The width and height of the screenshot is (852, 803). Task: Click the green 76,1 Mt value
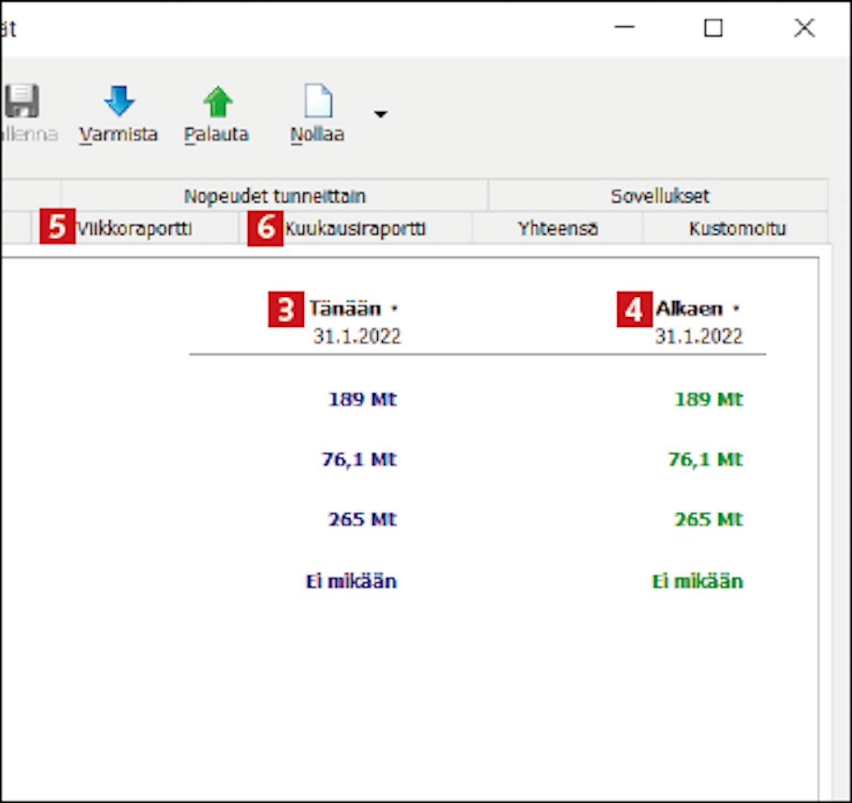point(705,459)
